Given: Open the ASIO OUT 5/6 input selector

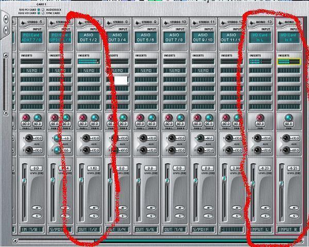Looking at the screenshot, I should (x=146, y=37).
